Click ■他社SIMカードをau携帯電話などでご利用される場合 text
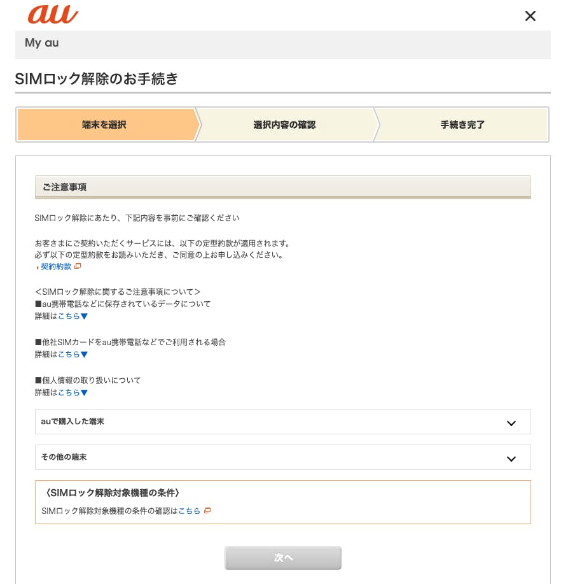The height and width of the screenshot is (584, 568). pyautogui.click(x=130, y=342)
